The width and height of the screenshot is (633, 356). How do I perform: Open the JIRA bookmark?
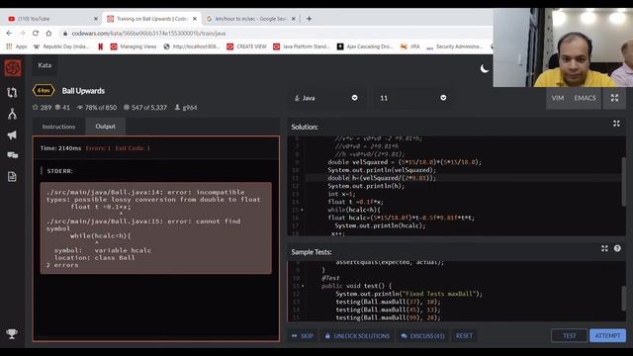click(409, 46)
